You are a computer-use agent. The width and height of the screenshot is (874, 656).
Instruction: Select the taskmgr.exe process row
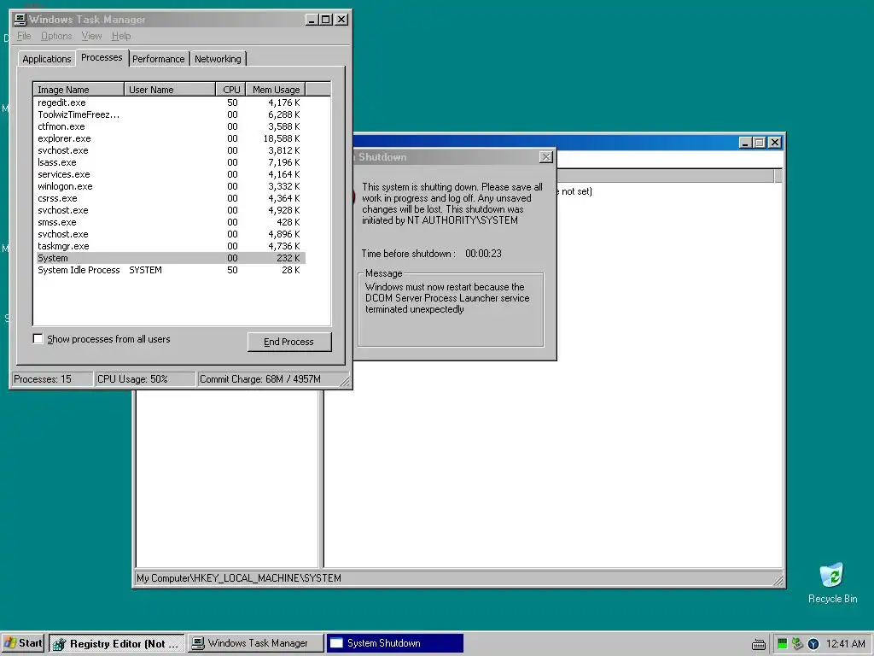[170, 246]
